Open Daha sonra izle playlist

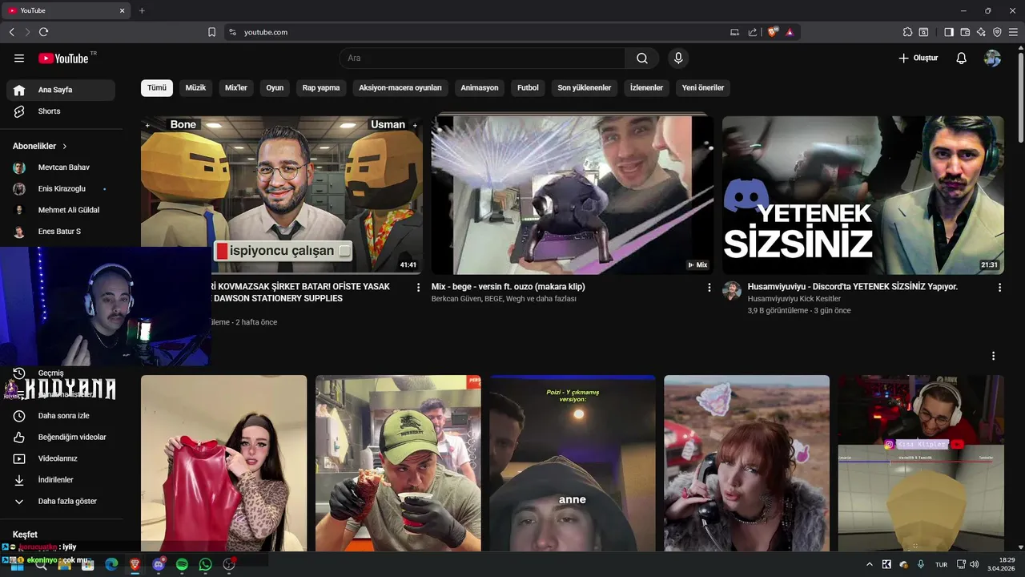tap(61, 416)
